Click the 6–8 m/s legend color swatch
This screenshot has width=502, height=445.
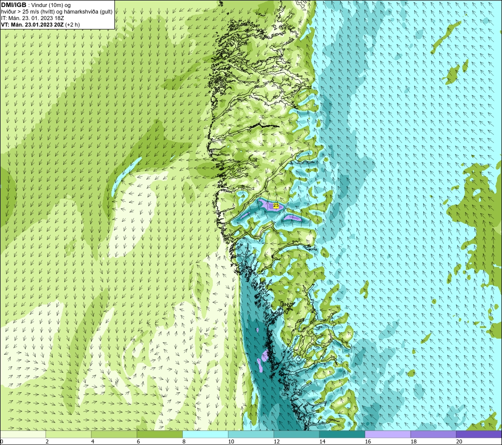click(160, 434)
